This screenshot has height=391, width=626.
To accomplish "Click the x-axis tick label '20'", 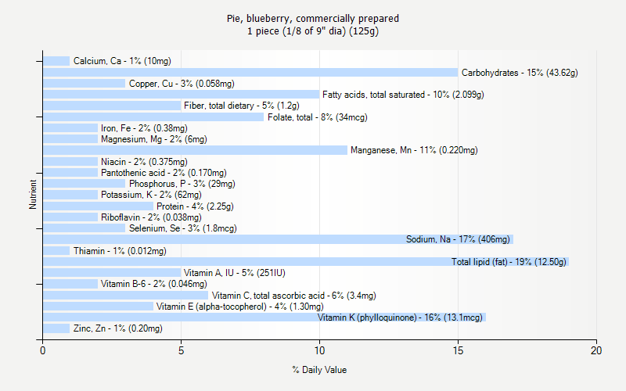I will tap(596, 350).
